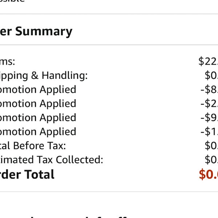Click the bold Order Total label
218x218 pixels.
pos(27,174)
